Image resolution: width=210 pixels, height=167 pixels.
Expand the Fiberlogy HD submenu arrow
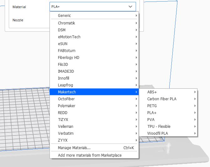136,58
